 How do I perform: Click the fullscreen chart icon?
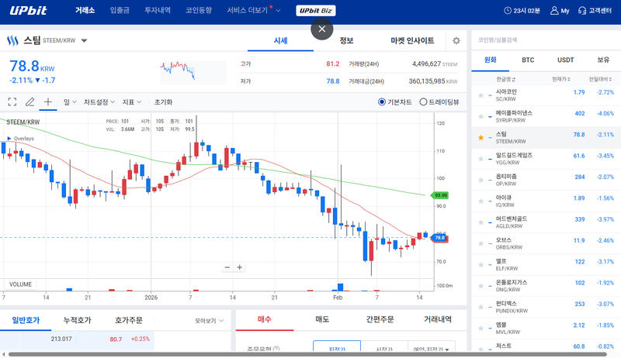click(12, 102)
